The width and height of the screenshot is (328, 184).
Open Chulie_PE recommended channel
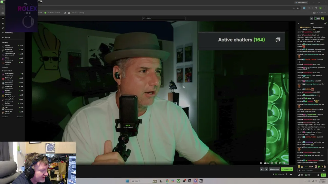(x=12, y=112)
